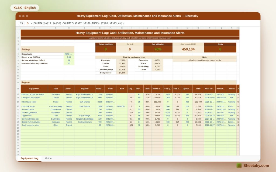Click the Supplier column header
Viewport: 276px width, 172px height.
point(85,89)
